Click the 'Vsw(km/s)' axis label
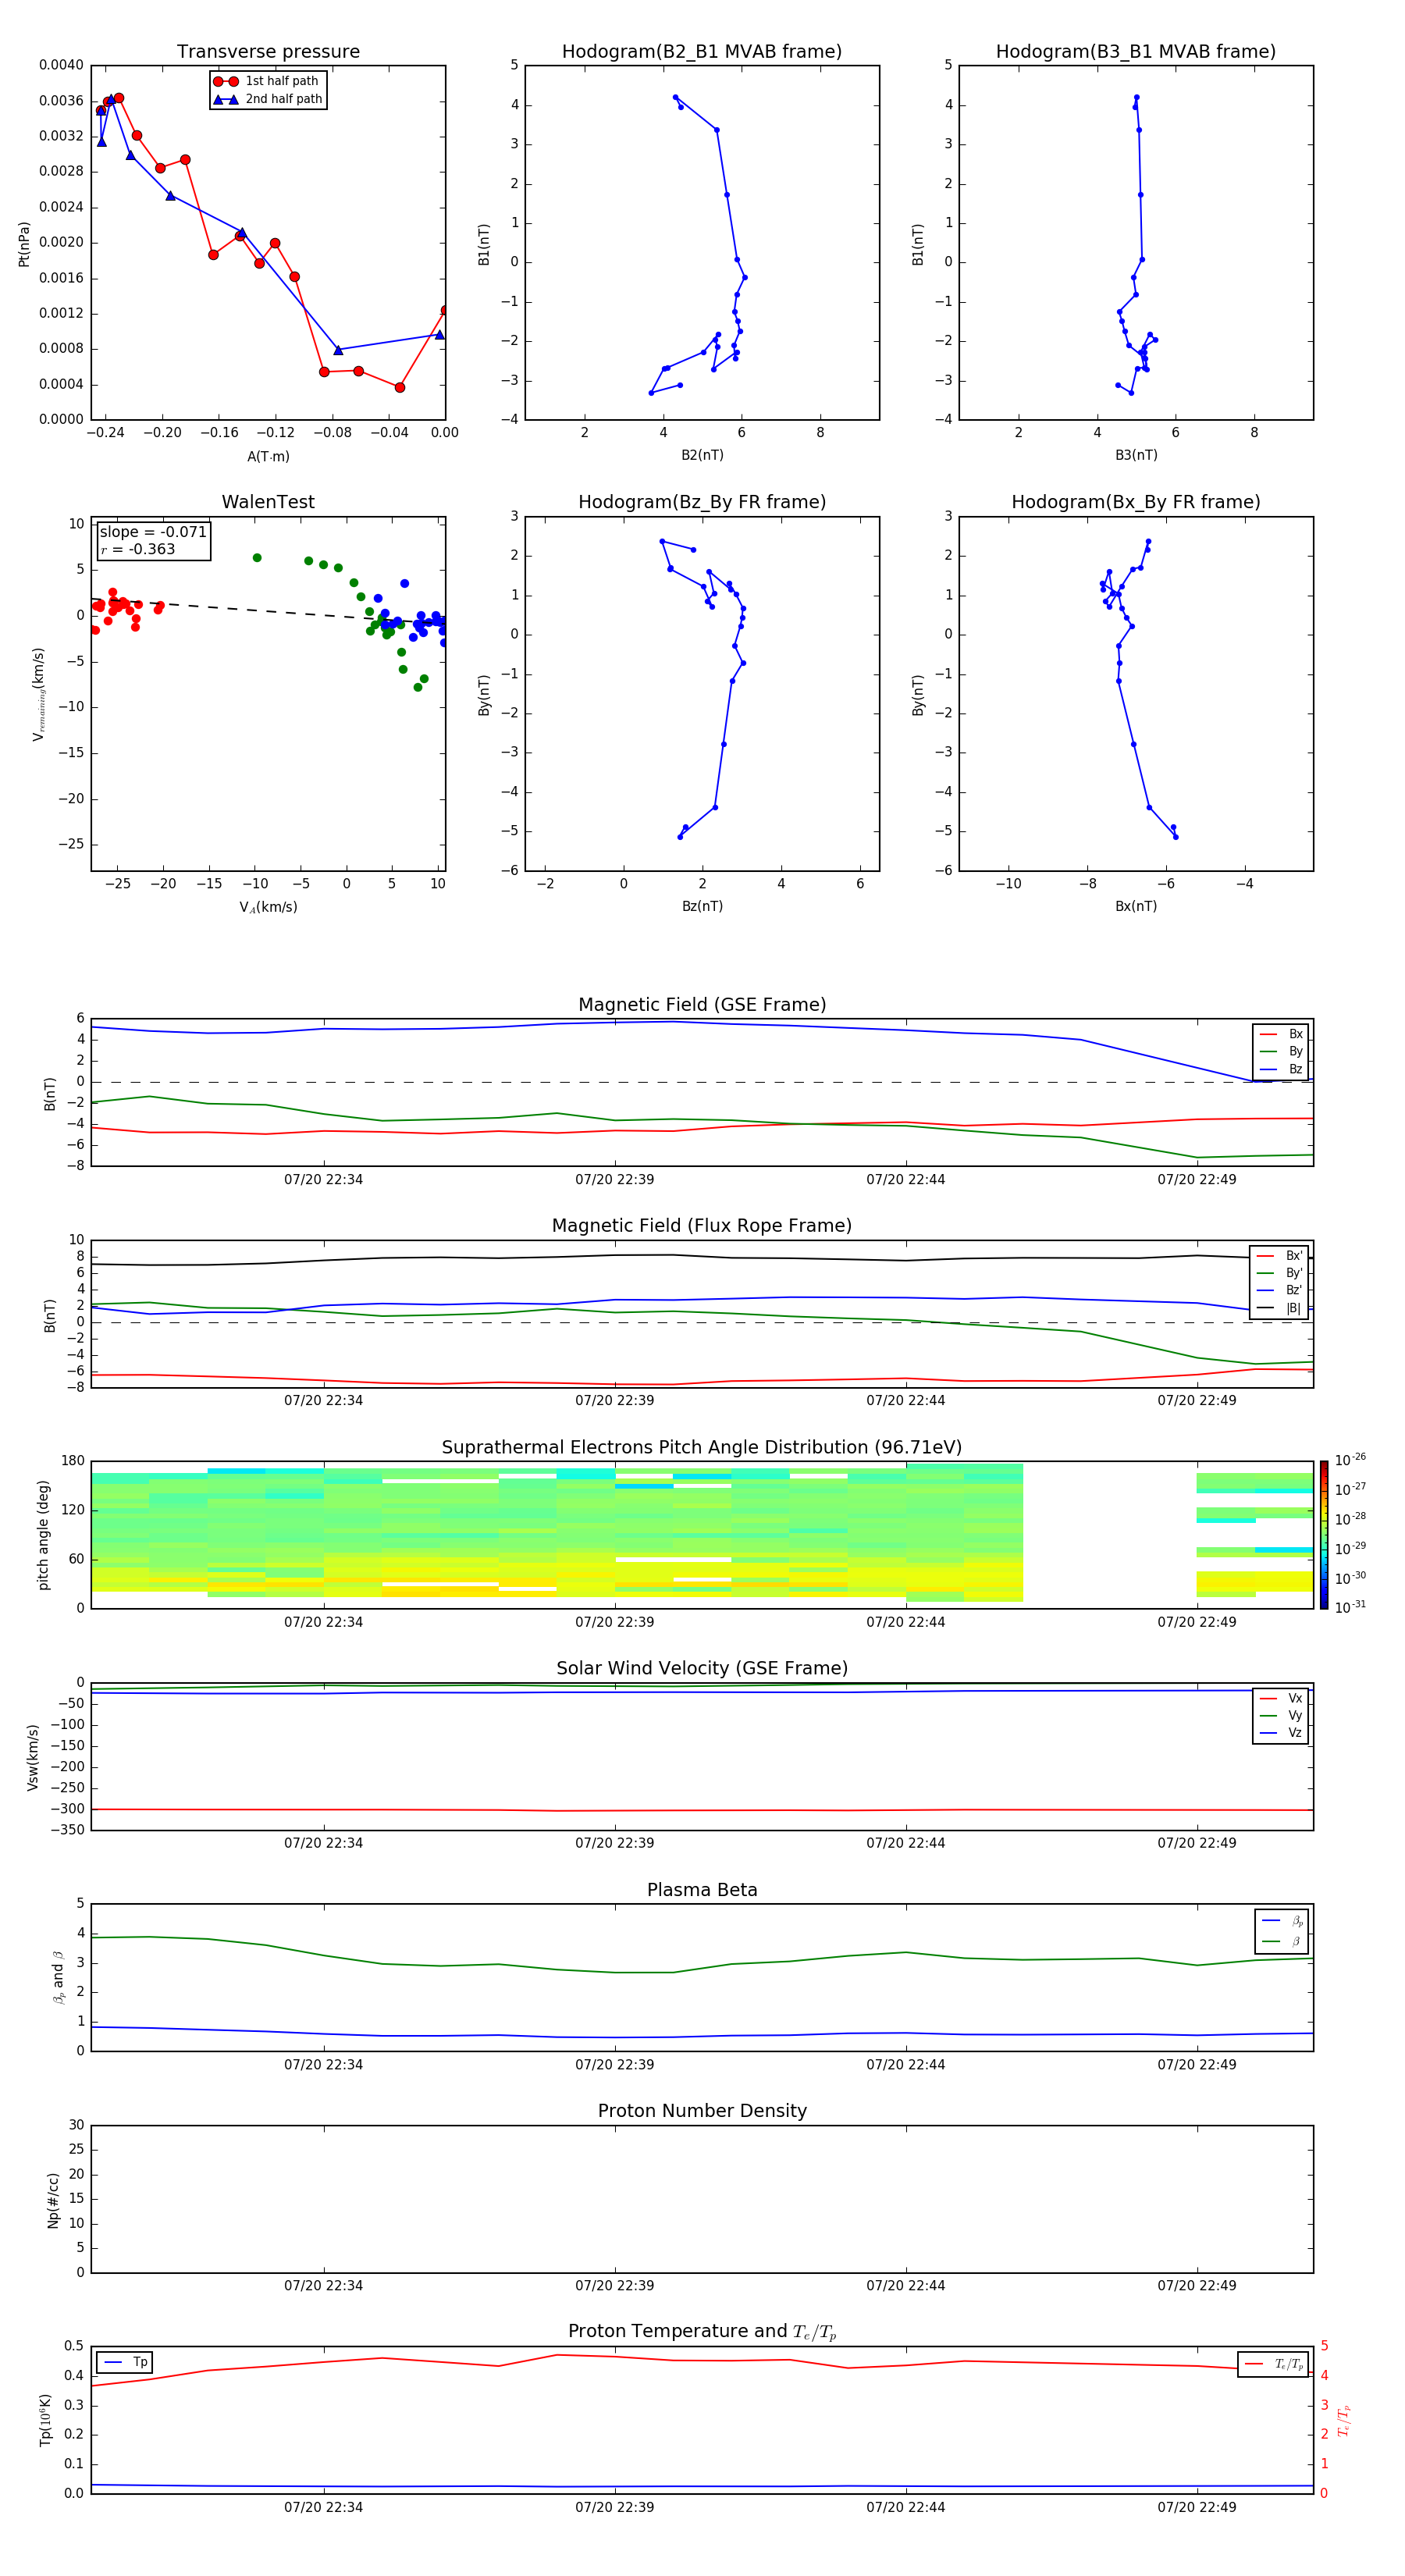Screen dimensions: 1405x2576 click(32, 1757)
